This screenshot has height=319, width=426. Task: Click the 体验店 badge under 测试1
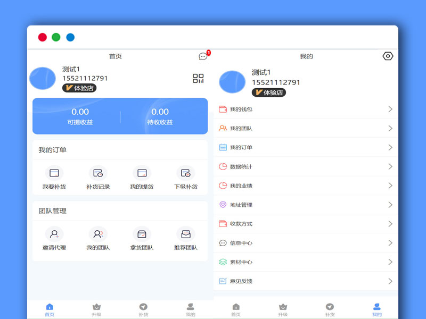tap(80, 88)
